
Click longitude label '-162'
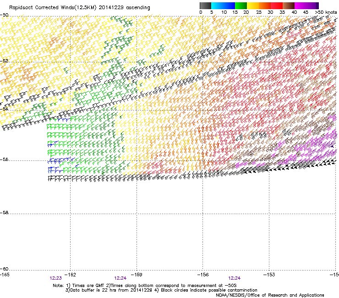pos(71,275)
